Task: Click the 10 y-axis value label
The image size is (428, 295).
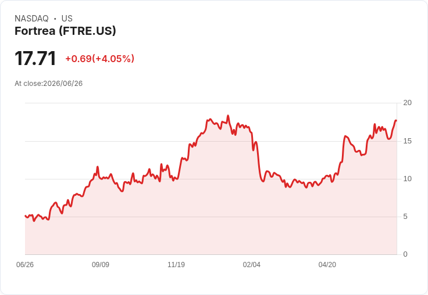Action: [407, 179]
